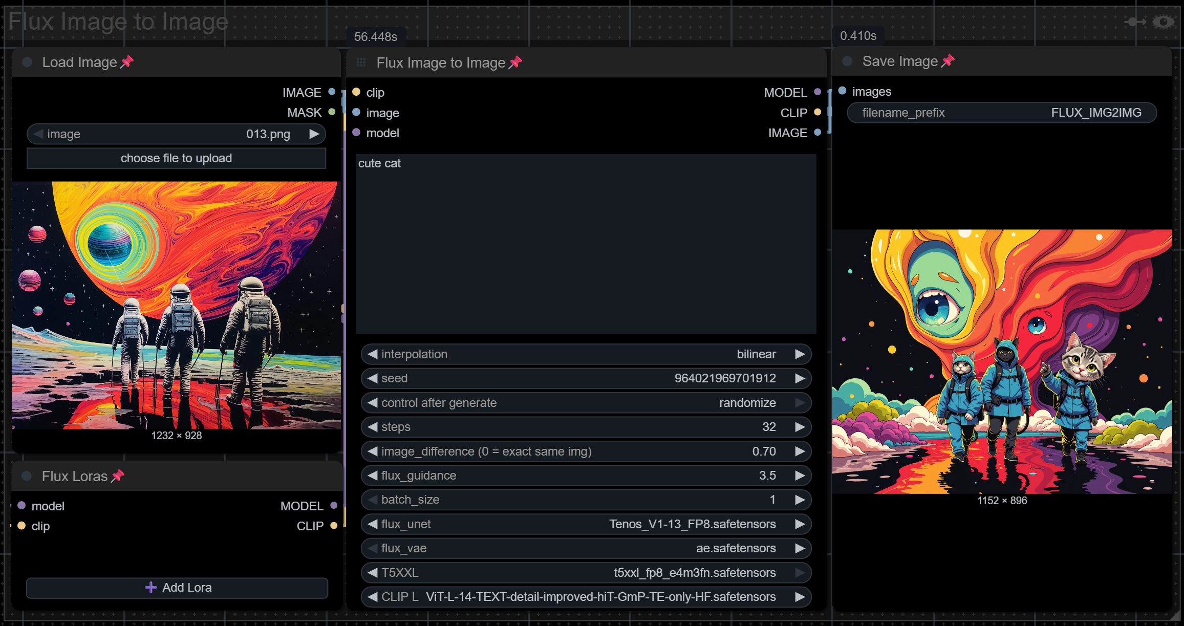Collapse the Load Image node via its dot
Screen dimensions: 1184x626
click(28, 62)
